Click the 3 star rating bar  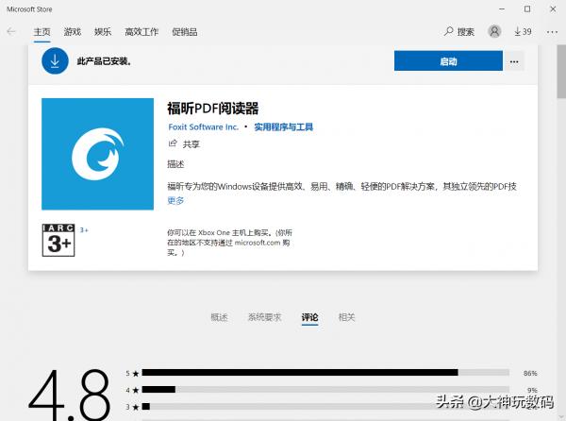click(x=325, y=407)
